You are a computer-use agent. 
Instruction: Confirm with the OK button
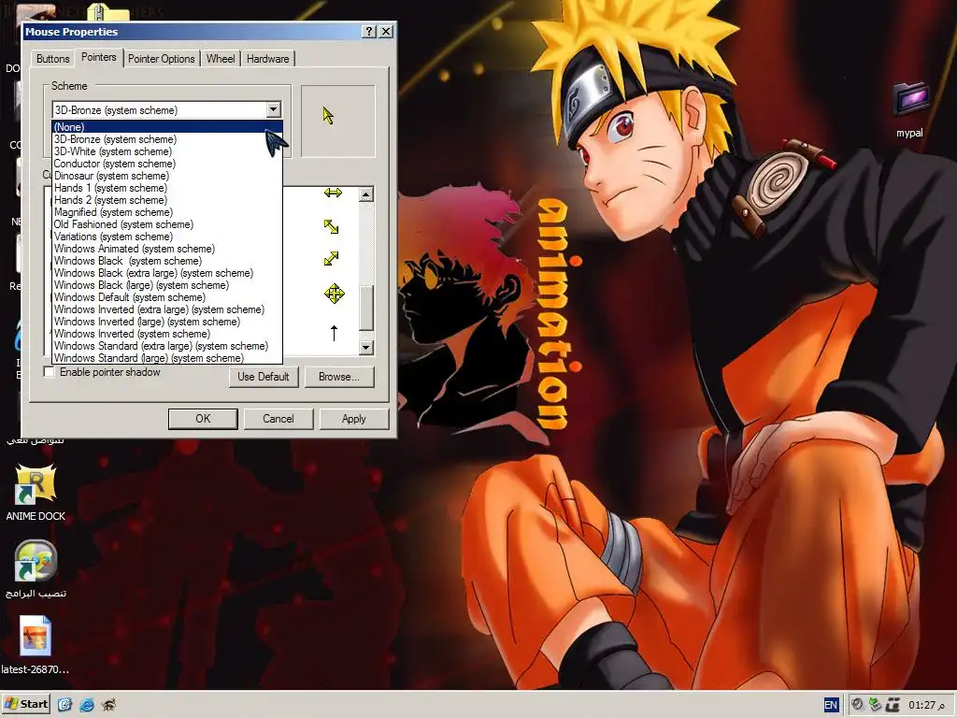(x=203, y=419)
